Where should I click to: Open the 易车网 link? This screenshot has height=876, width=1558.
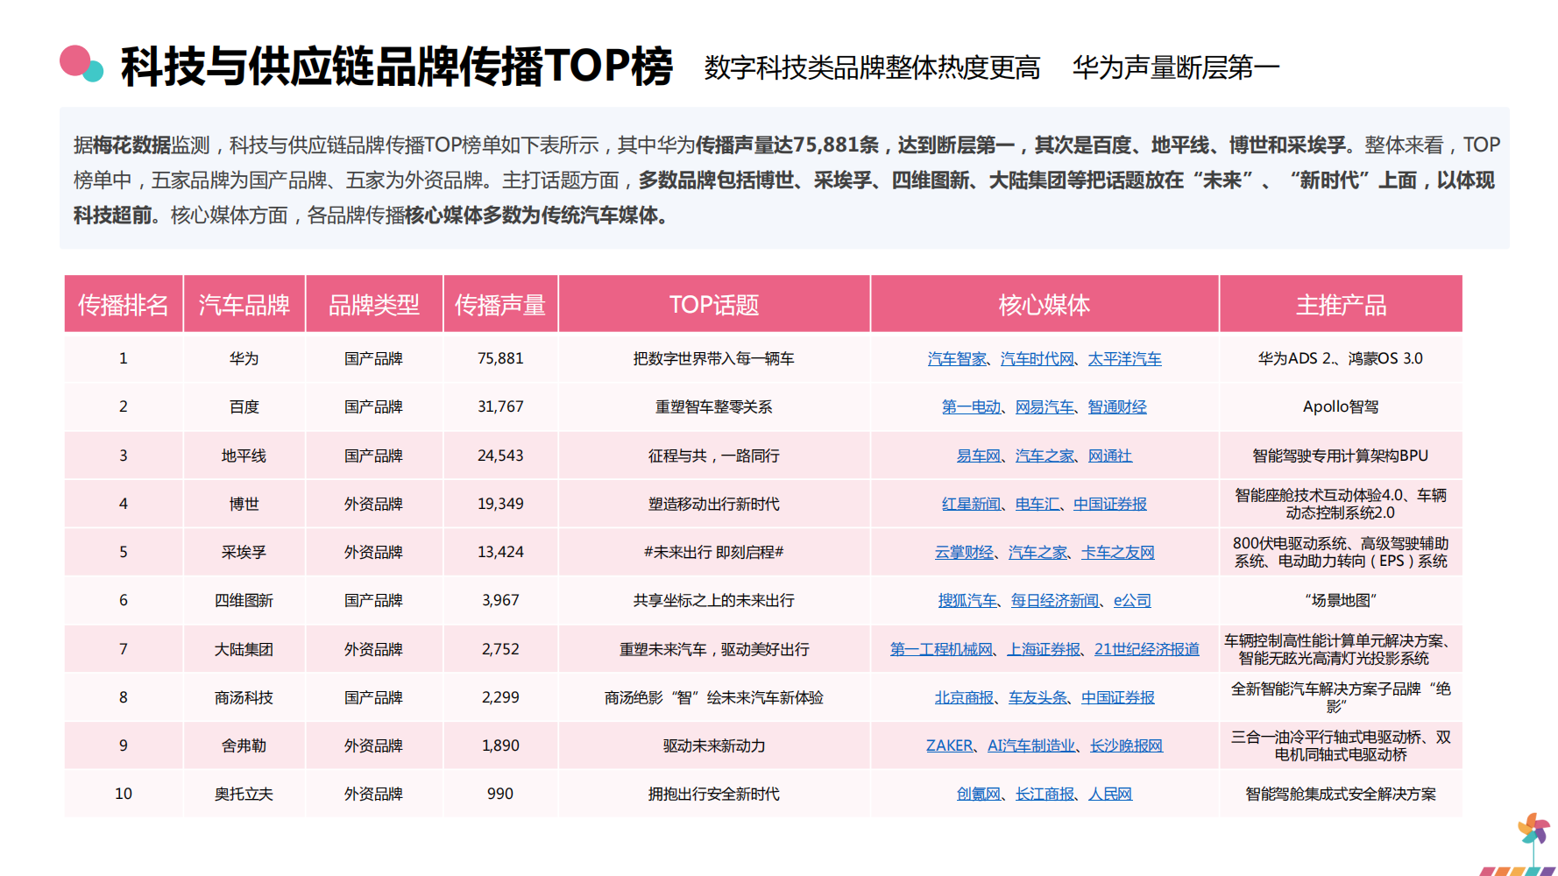978,456
